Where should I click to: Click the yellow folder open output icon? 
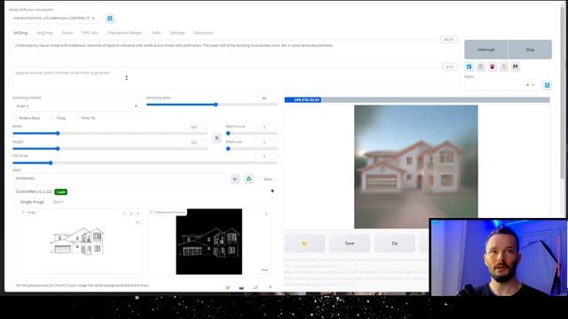click(x=304, y=244)
